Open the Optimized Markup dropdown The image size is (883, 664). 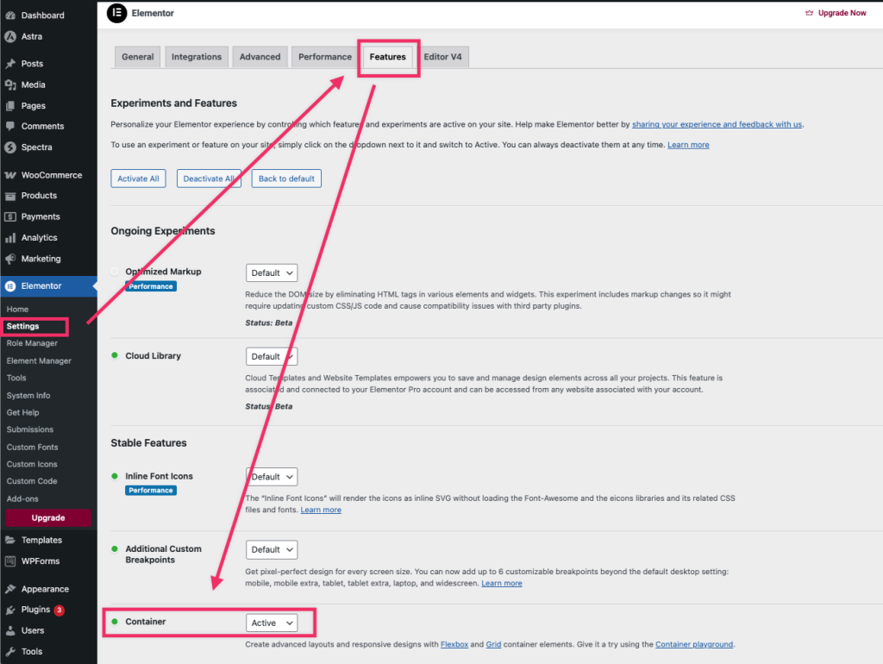coord(272,272)
